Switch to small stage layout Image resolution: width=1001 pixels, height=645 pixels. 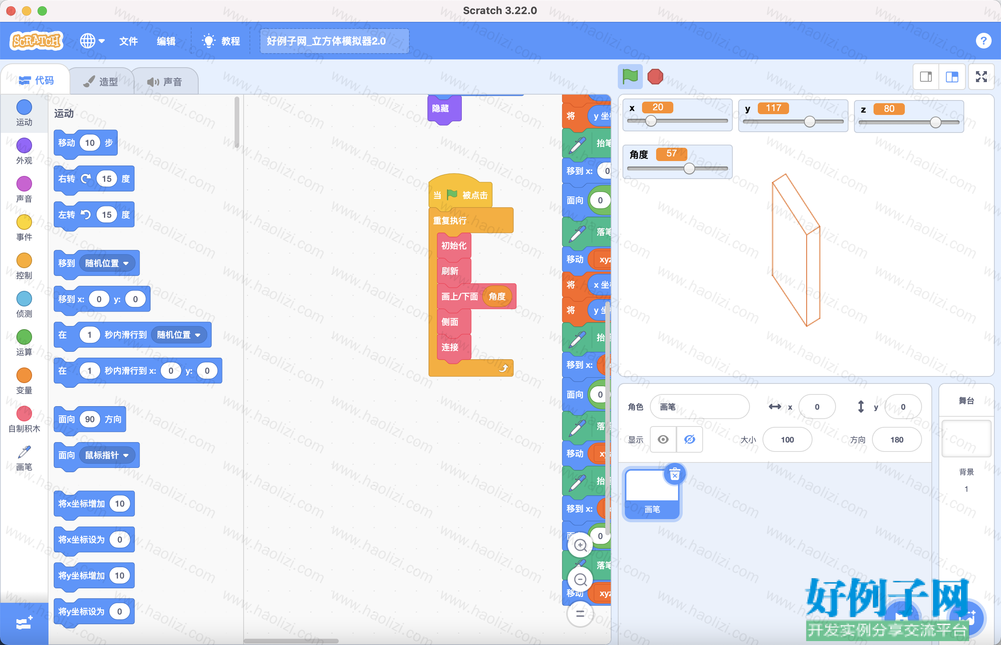click(x=926, y=77)
